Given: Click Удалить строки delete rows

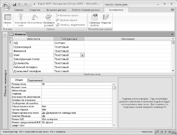Looking at the screenshot, I should point(67,20).
